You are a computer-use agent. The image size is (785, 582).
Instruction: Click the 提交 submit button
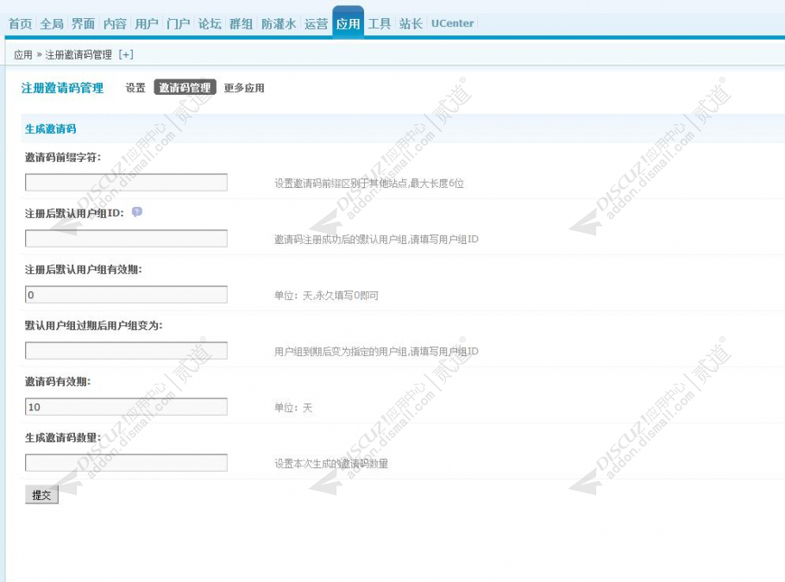click(x=41, y=494)
